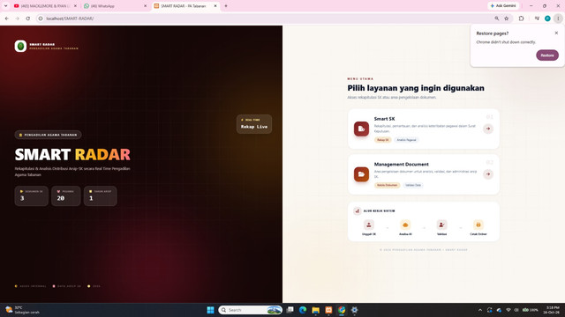Click the SMART RADAR headline text

coord(72,155)
